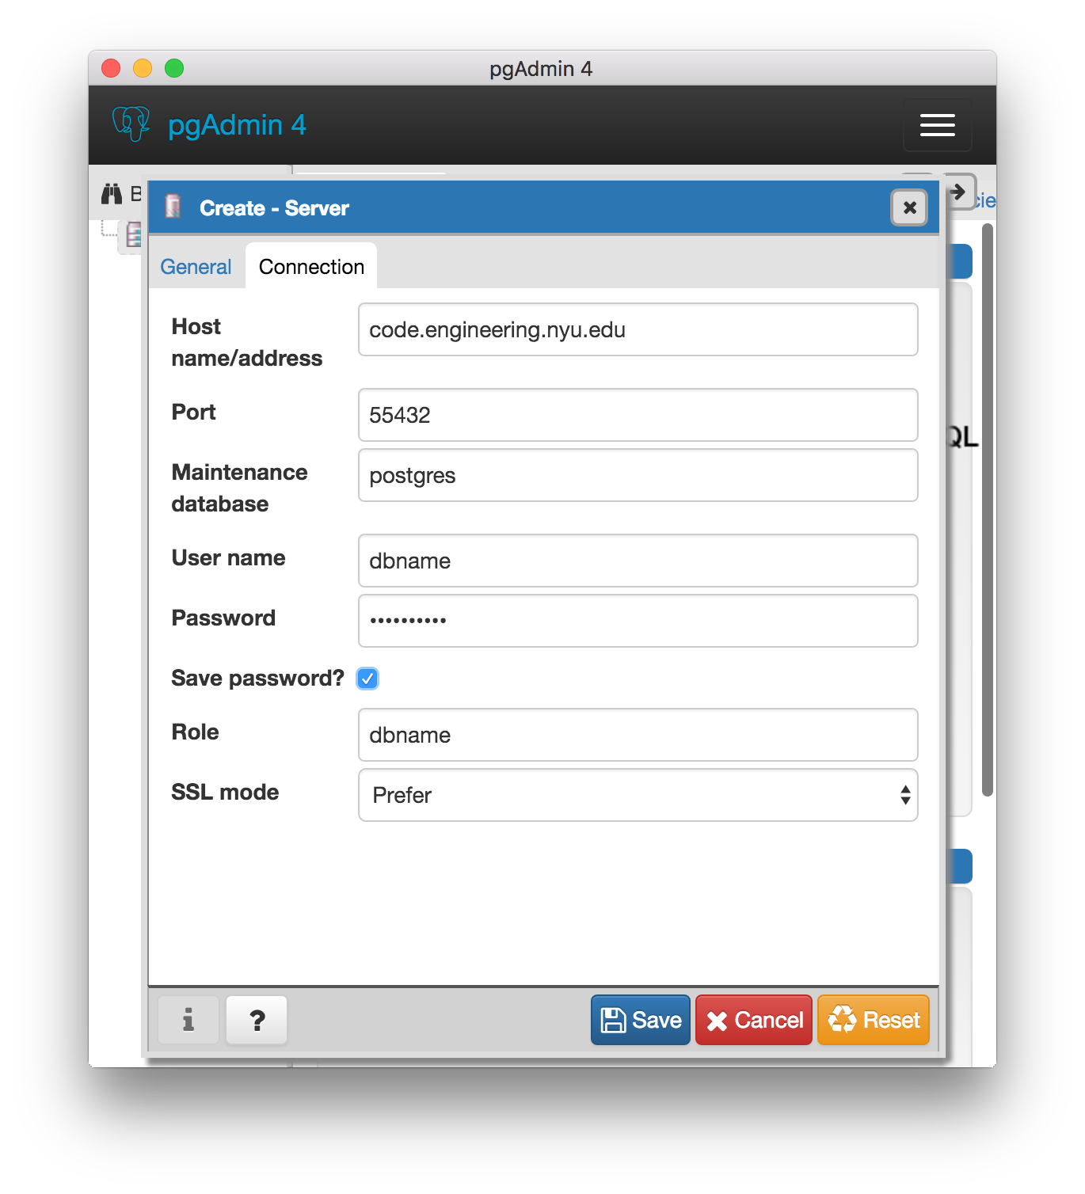Click the Role field

[x=638, y=735]
